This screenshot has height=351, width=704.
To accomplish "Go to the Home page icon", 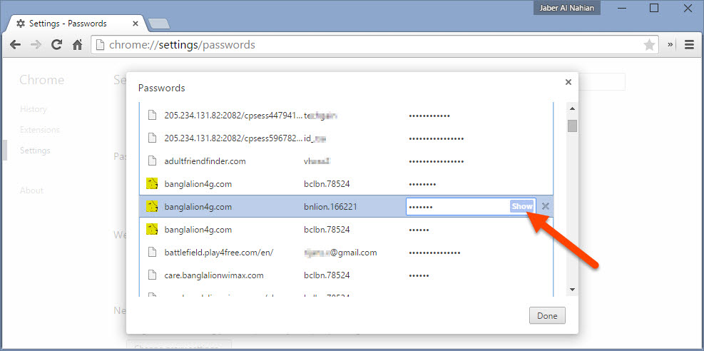I will click(x=77, y=44).
